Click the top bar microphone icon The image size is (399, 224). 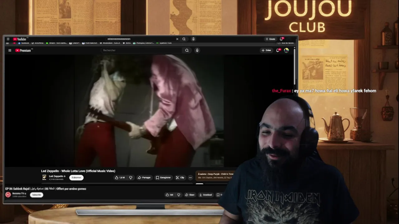pyautogui.click(x=193, y=39)
